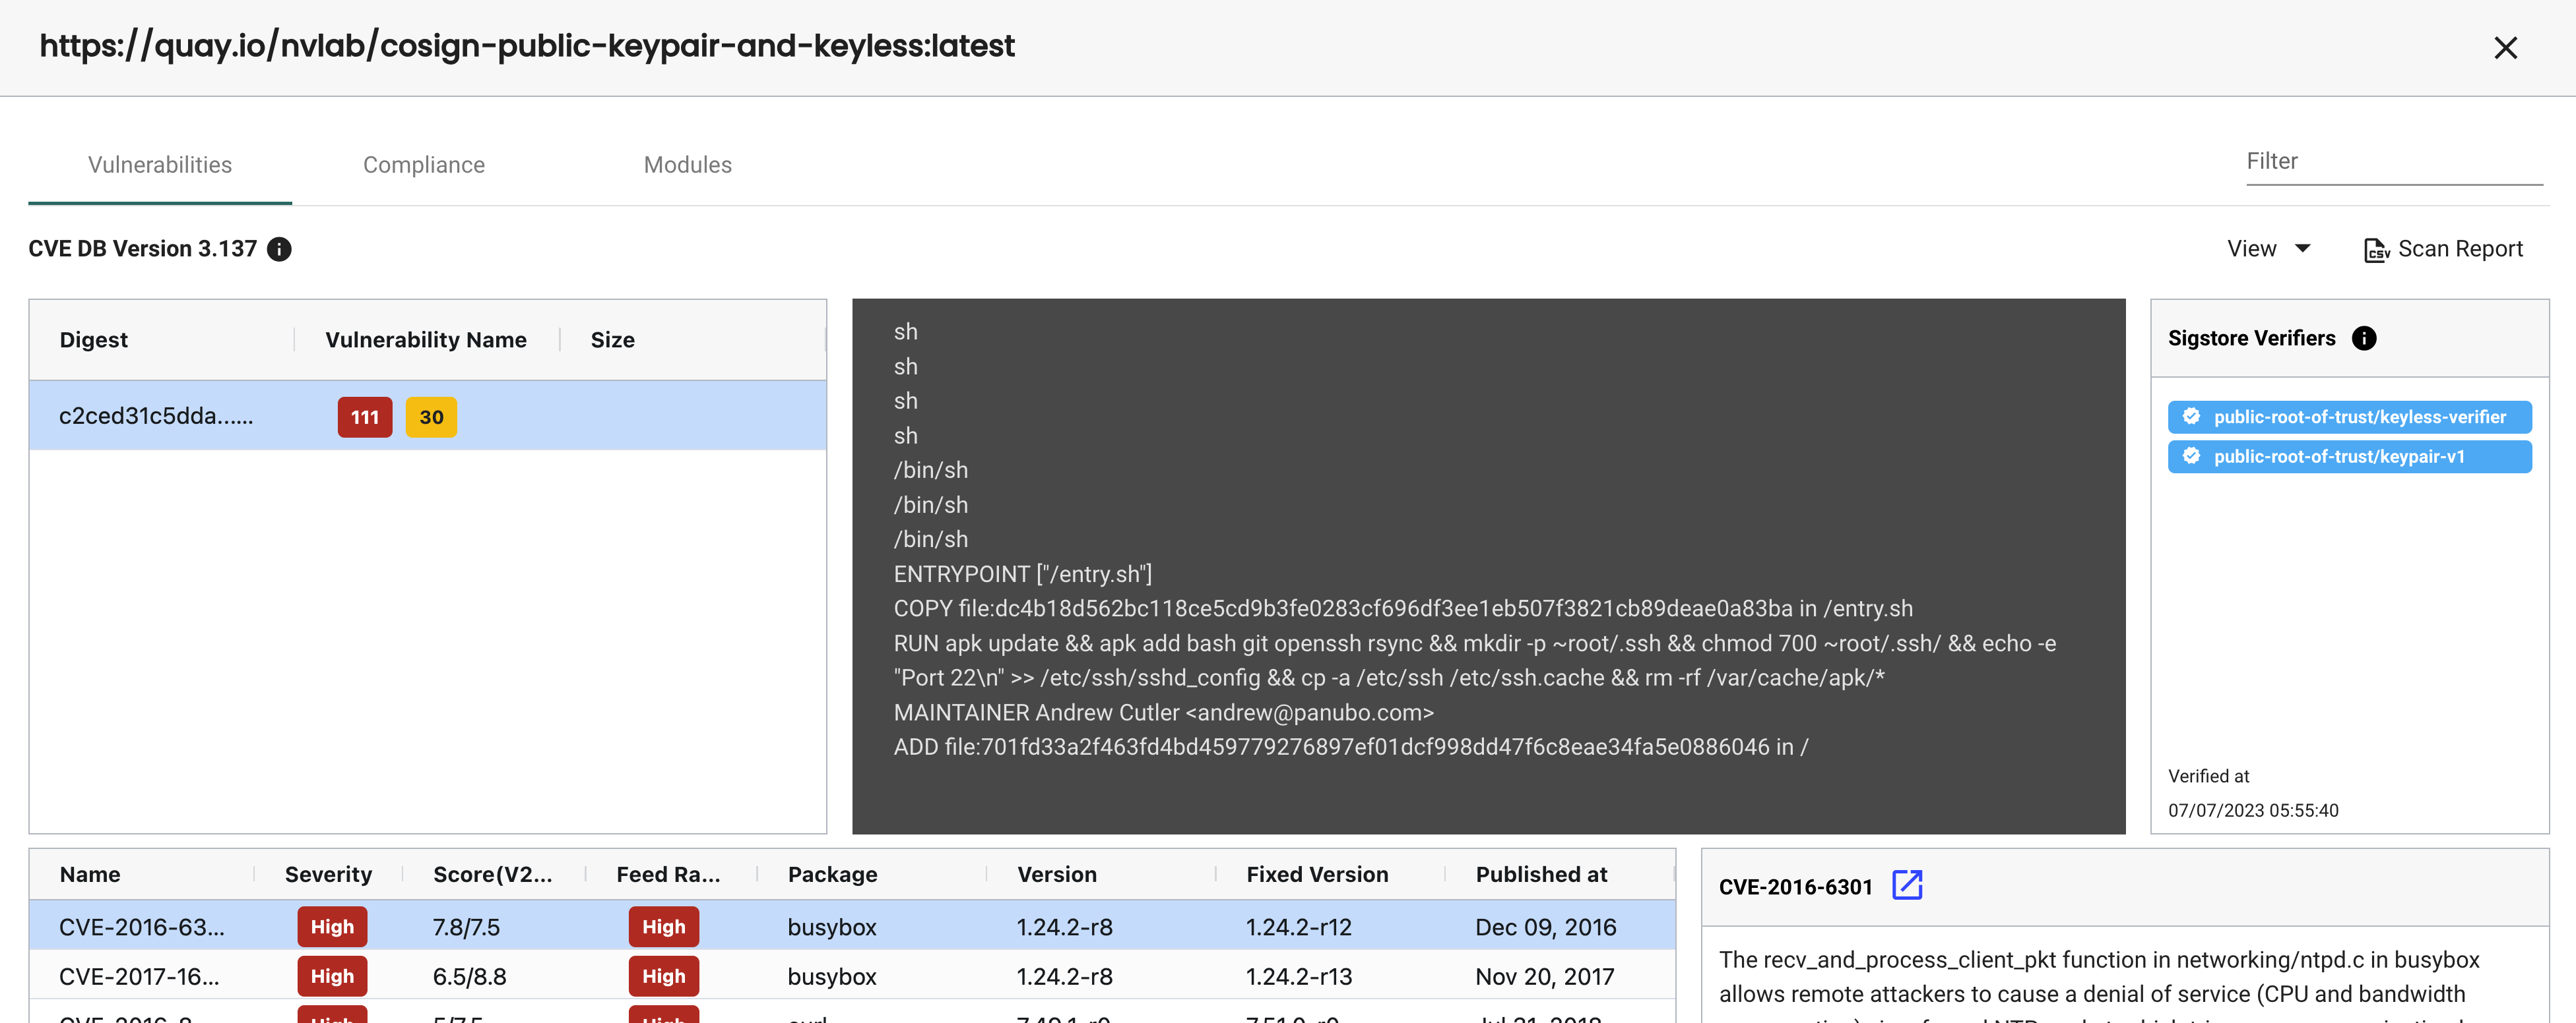
Task: Click the red 111 high vulnerabilities badge
Action: 365,418
